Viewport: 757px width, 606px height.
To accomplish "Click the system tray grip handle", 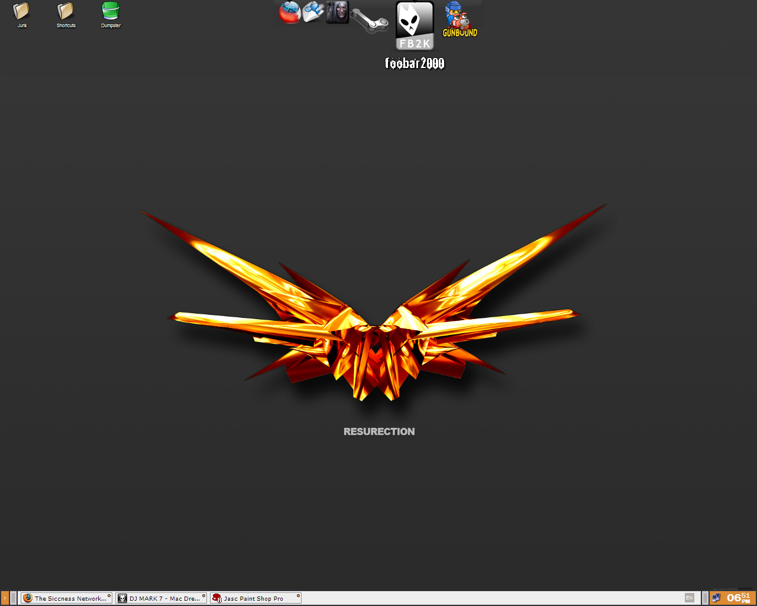I will 705,598.
